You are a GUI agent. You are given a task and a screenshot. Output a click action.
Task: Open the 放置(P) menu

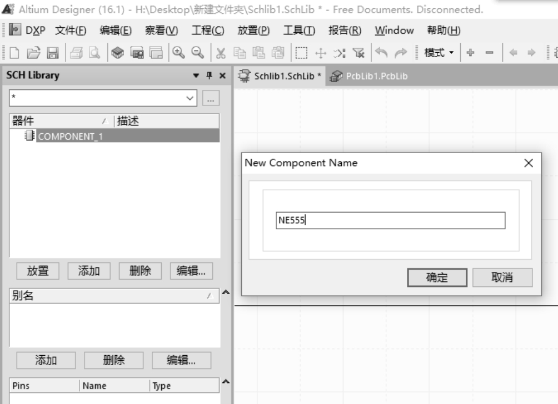click(x=253, y=30)
